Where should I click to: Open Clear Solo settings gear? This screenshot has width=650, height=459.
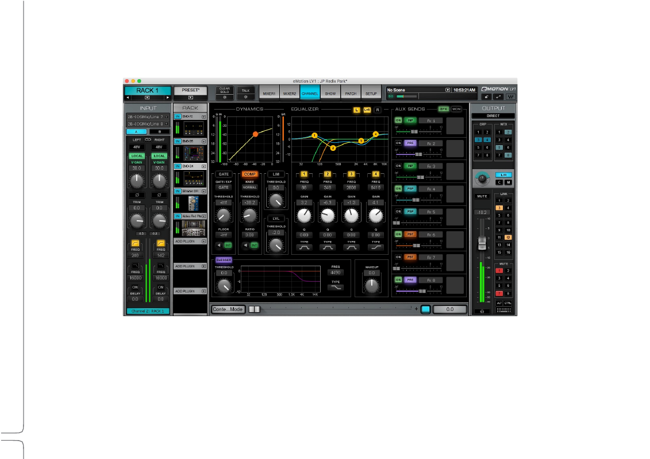(225, 98)
